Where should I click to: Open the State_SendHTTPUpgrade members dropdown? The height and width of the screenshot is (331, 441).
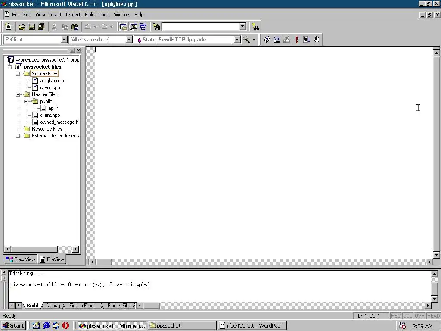point(237,40)
